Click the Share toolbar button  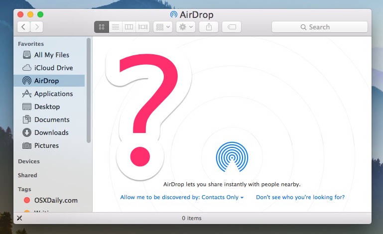coord(209,27)
